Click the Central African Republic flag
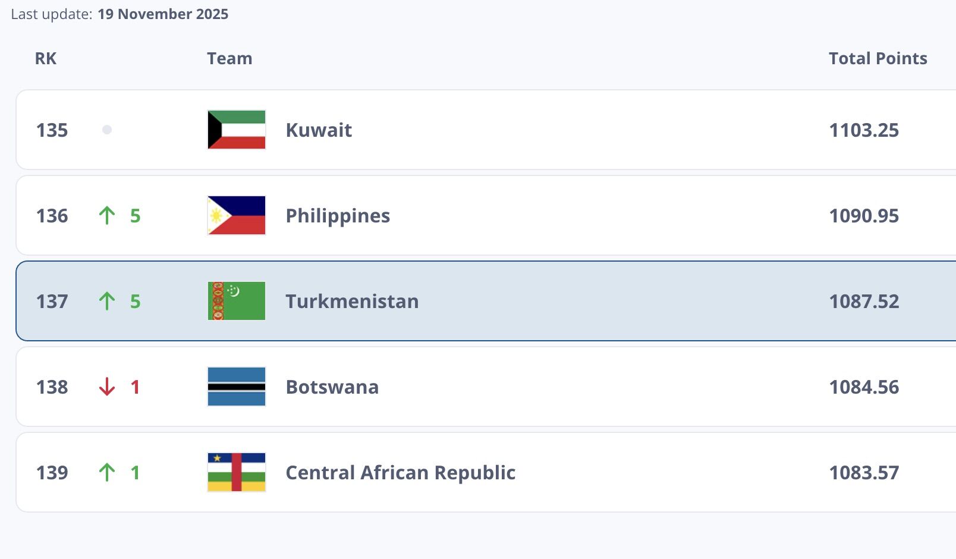This screenshot has width=956, height=559. click(236, 472)
